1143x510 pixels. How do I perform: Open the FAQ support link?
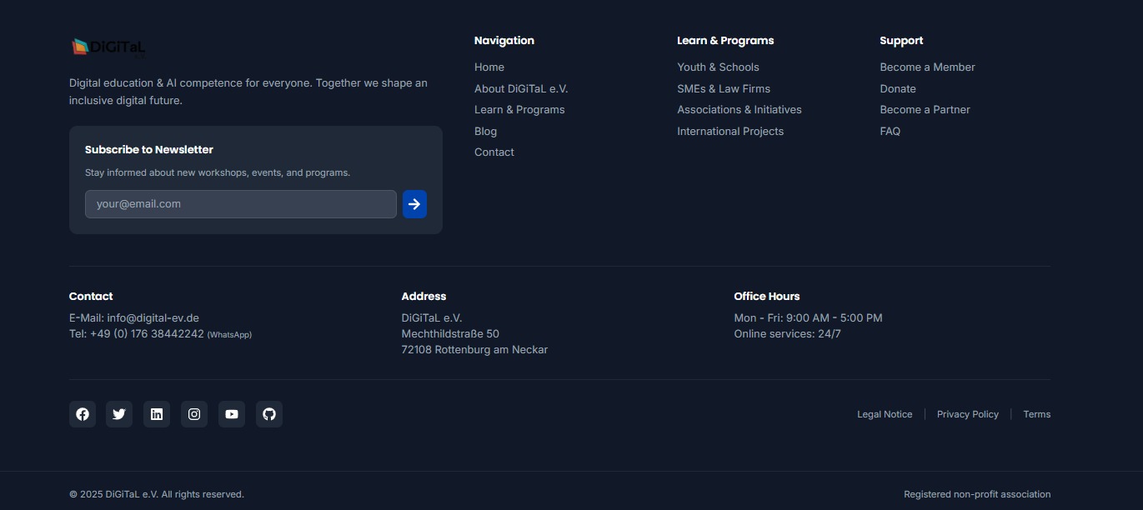(890, 132)
